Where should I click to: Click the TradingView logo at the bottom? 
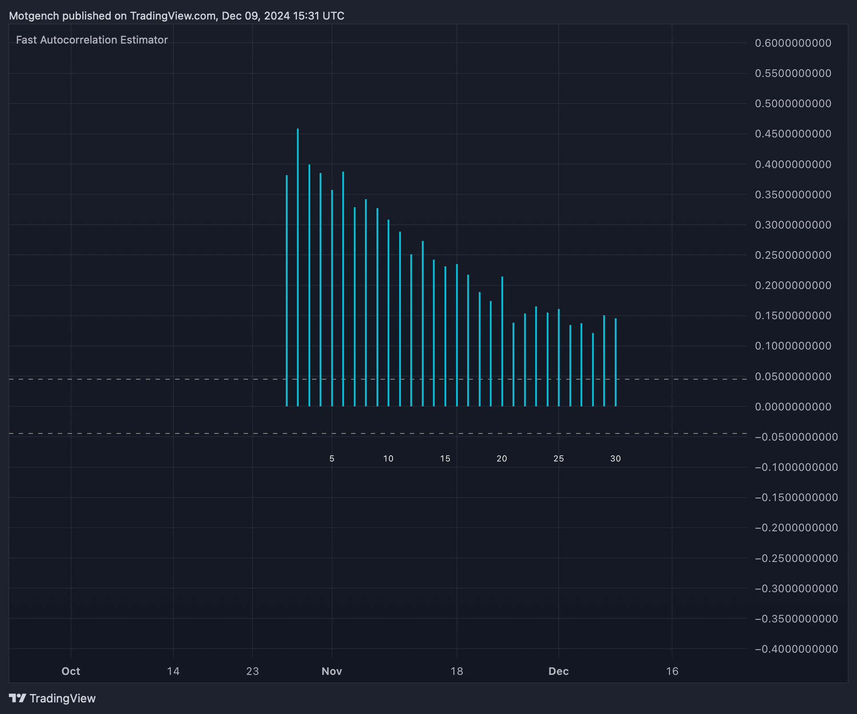(x=52, y=698)
